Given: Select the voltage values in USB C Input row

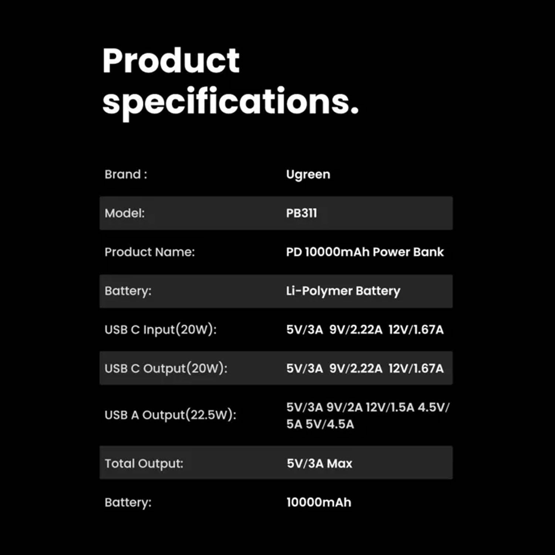Looking at the screenshot, I should pos(364,330).
